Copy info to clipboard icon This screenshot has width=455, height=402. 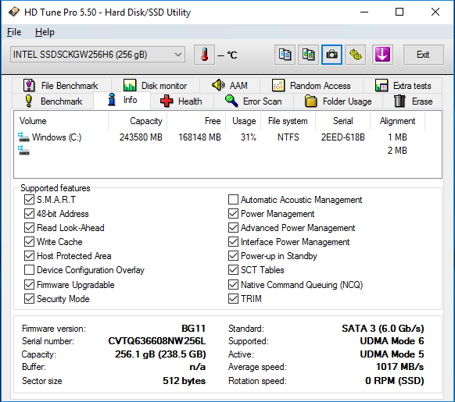click(x=285, y=55)
